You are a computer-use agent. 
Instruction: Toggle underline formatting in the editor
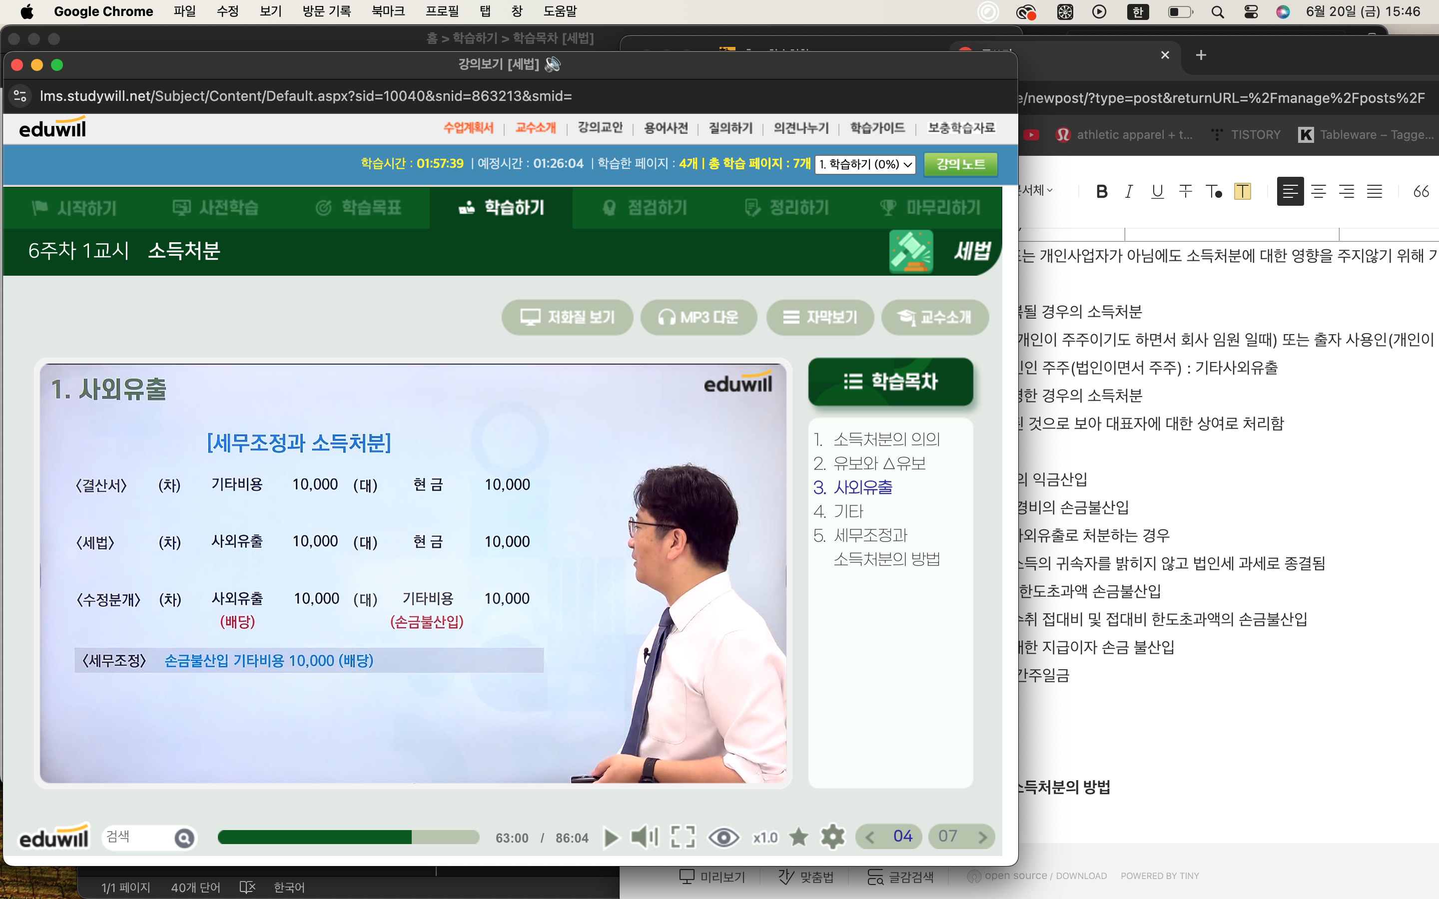(1157, 191)
